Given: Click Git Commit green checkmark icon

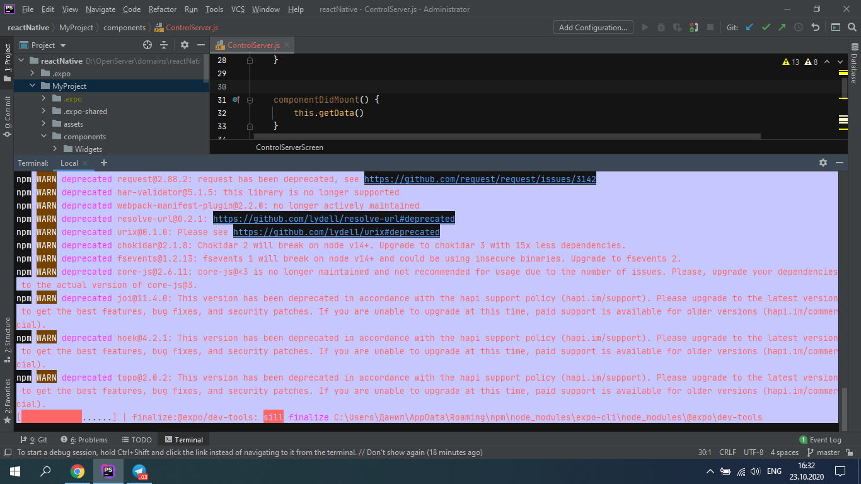Looking at the screenshot, I should pos(766,27).
